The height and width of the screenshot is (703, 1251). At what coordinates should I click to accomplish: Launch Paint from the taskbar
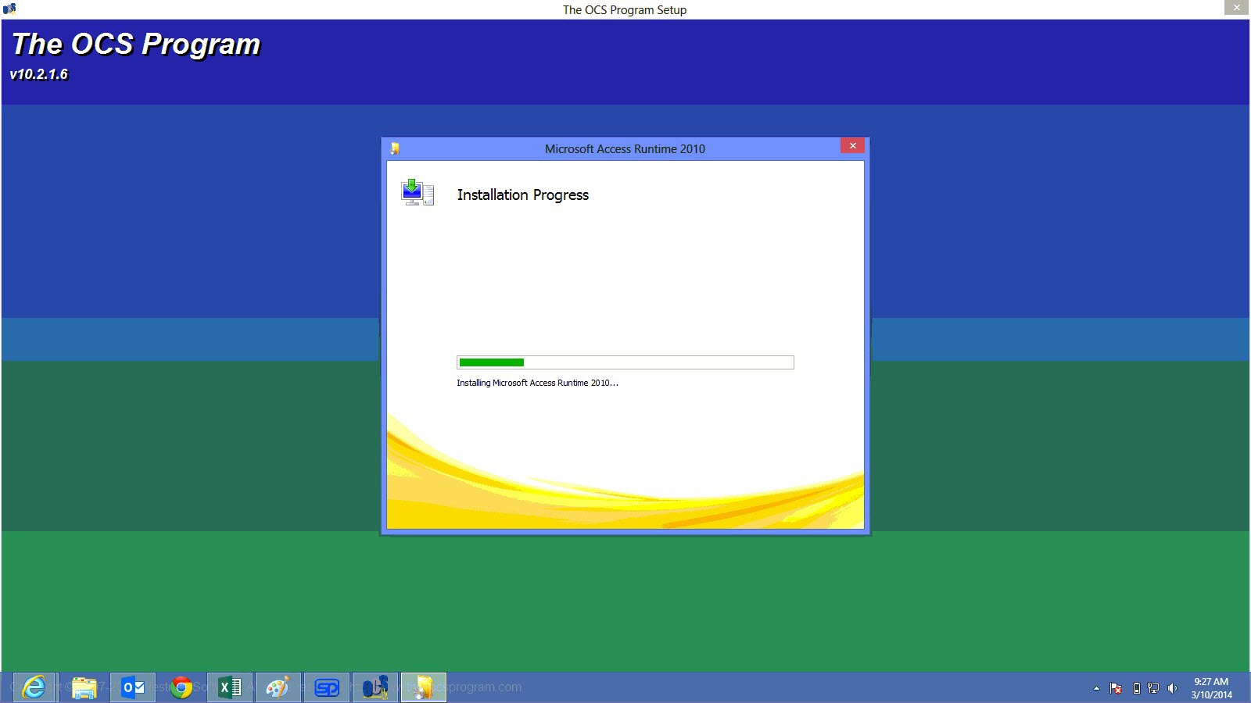click(278, 687)
